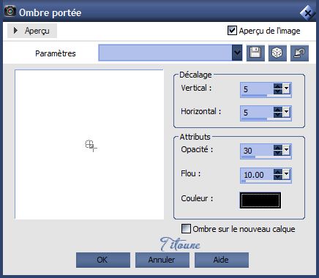Image resolution: width=319 pixels, height=278 pixels.
Task: Click the Ombre portée camera title icon
Action: click(10, 11)
